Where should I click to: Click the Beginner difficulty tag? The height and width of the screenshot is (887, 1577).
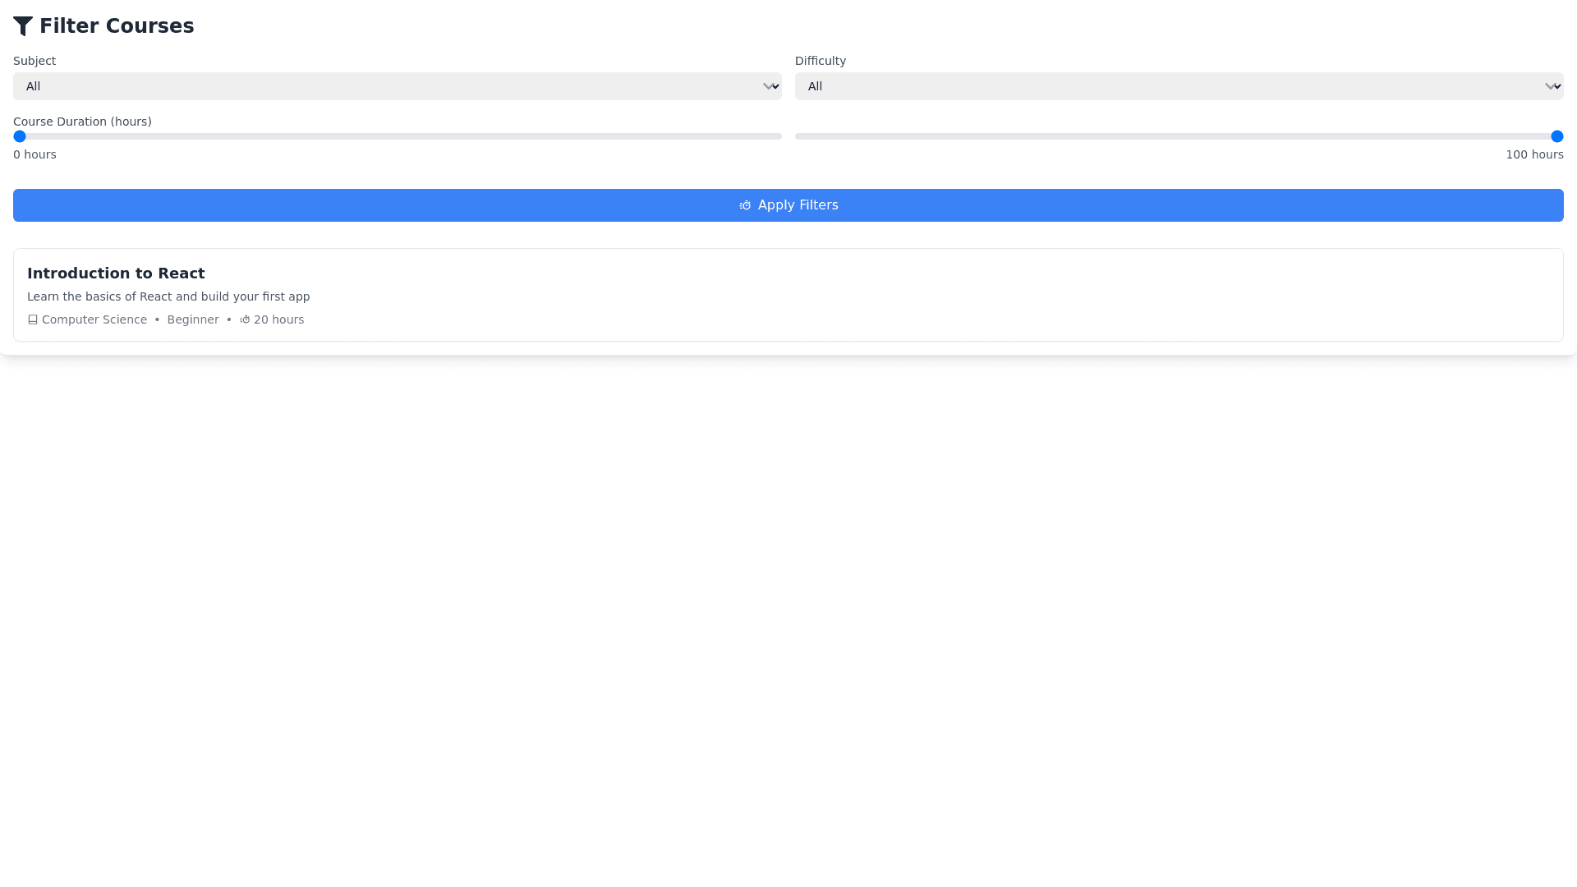coord(193,319)
